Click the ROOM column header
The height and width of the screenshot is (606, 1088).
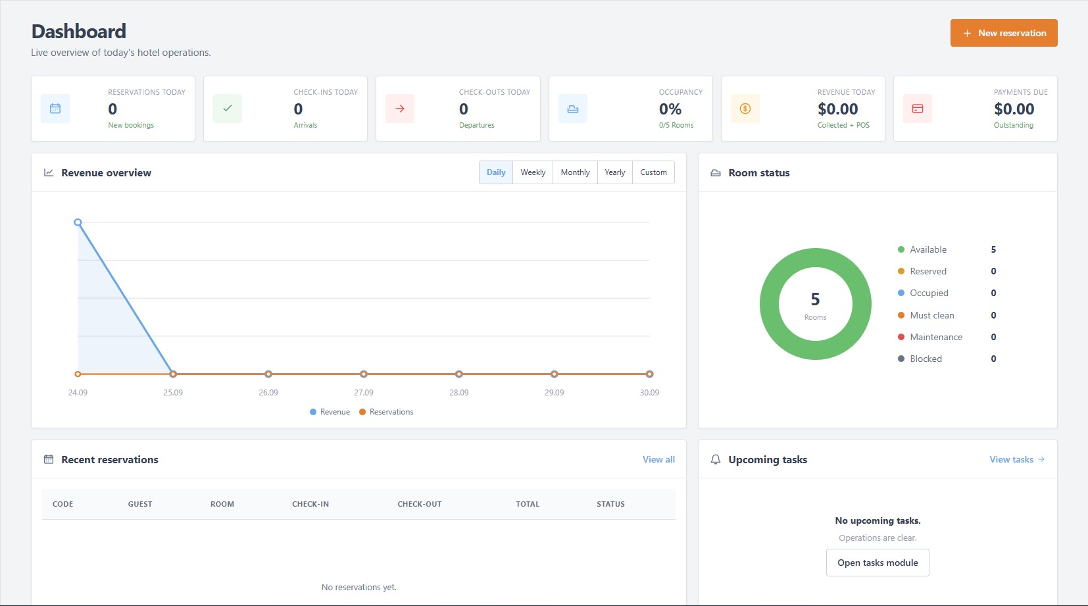click(222, 504)
